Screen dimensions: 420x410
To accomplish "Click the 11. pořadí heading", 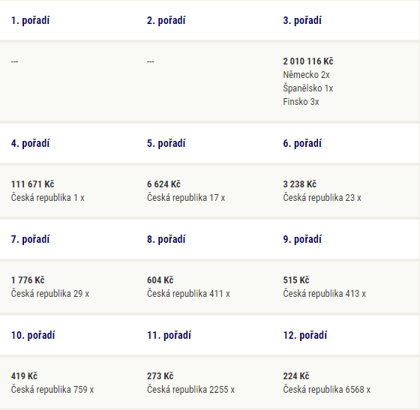I will pos(169,335).
